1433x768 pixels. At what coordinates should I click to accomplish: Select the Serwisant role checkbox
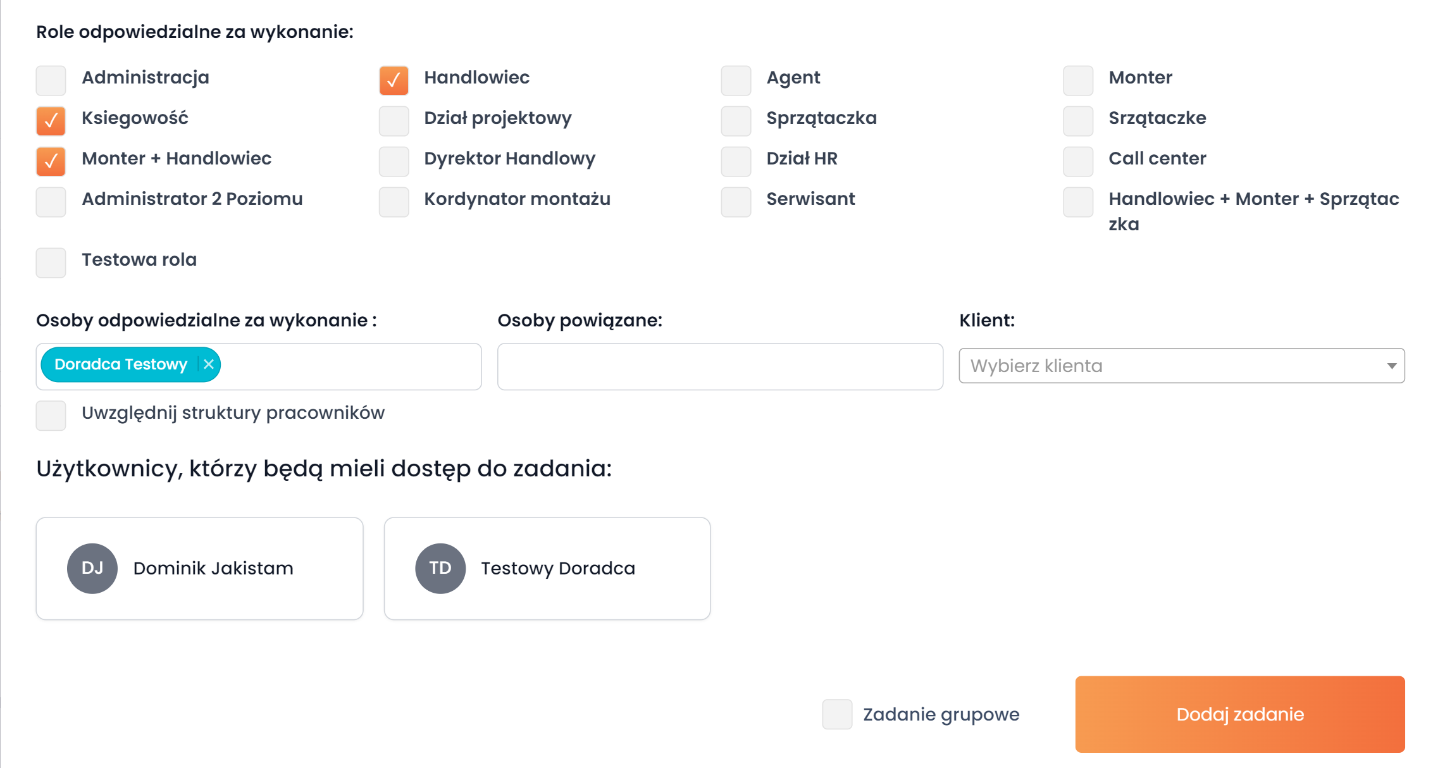tap(736, 202)
